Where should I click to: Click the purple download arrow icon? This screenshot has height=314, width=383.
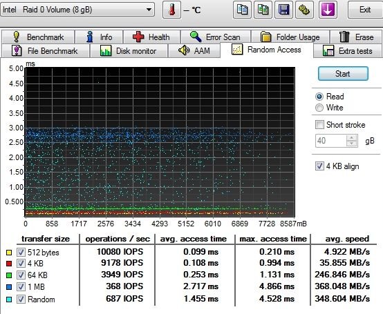click(x=328, y=10)
